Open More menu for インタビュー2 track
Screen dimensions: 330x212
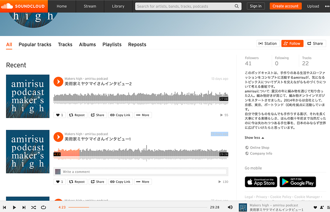pos(143,115)
